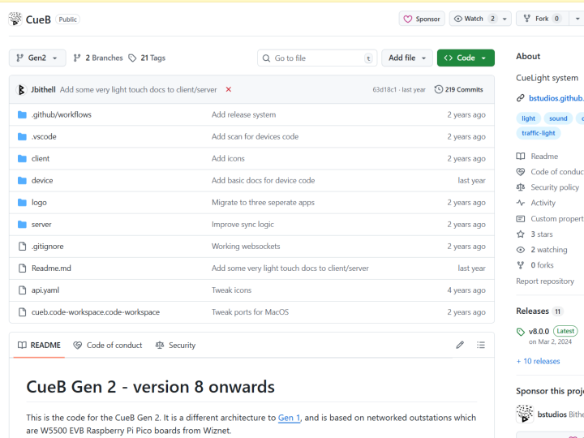The height and width of the screenshot is (438, 584).
Task: Expand the green Code dropdown button
Action: [x=466, y=58]
